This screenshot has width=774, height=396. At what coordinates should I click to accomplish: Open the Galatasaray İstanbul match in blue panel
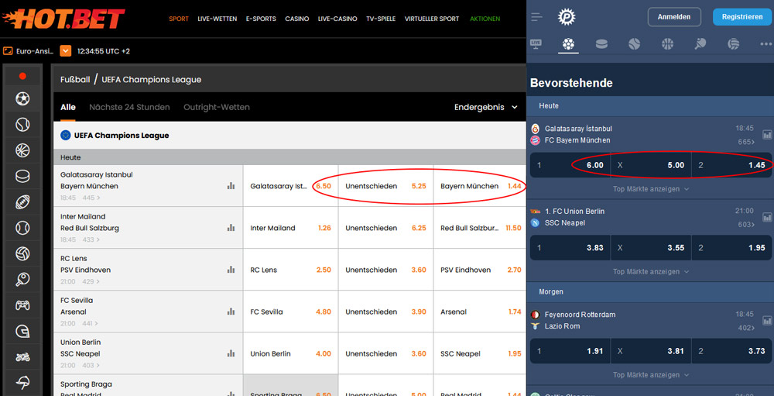[578, 129]
